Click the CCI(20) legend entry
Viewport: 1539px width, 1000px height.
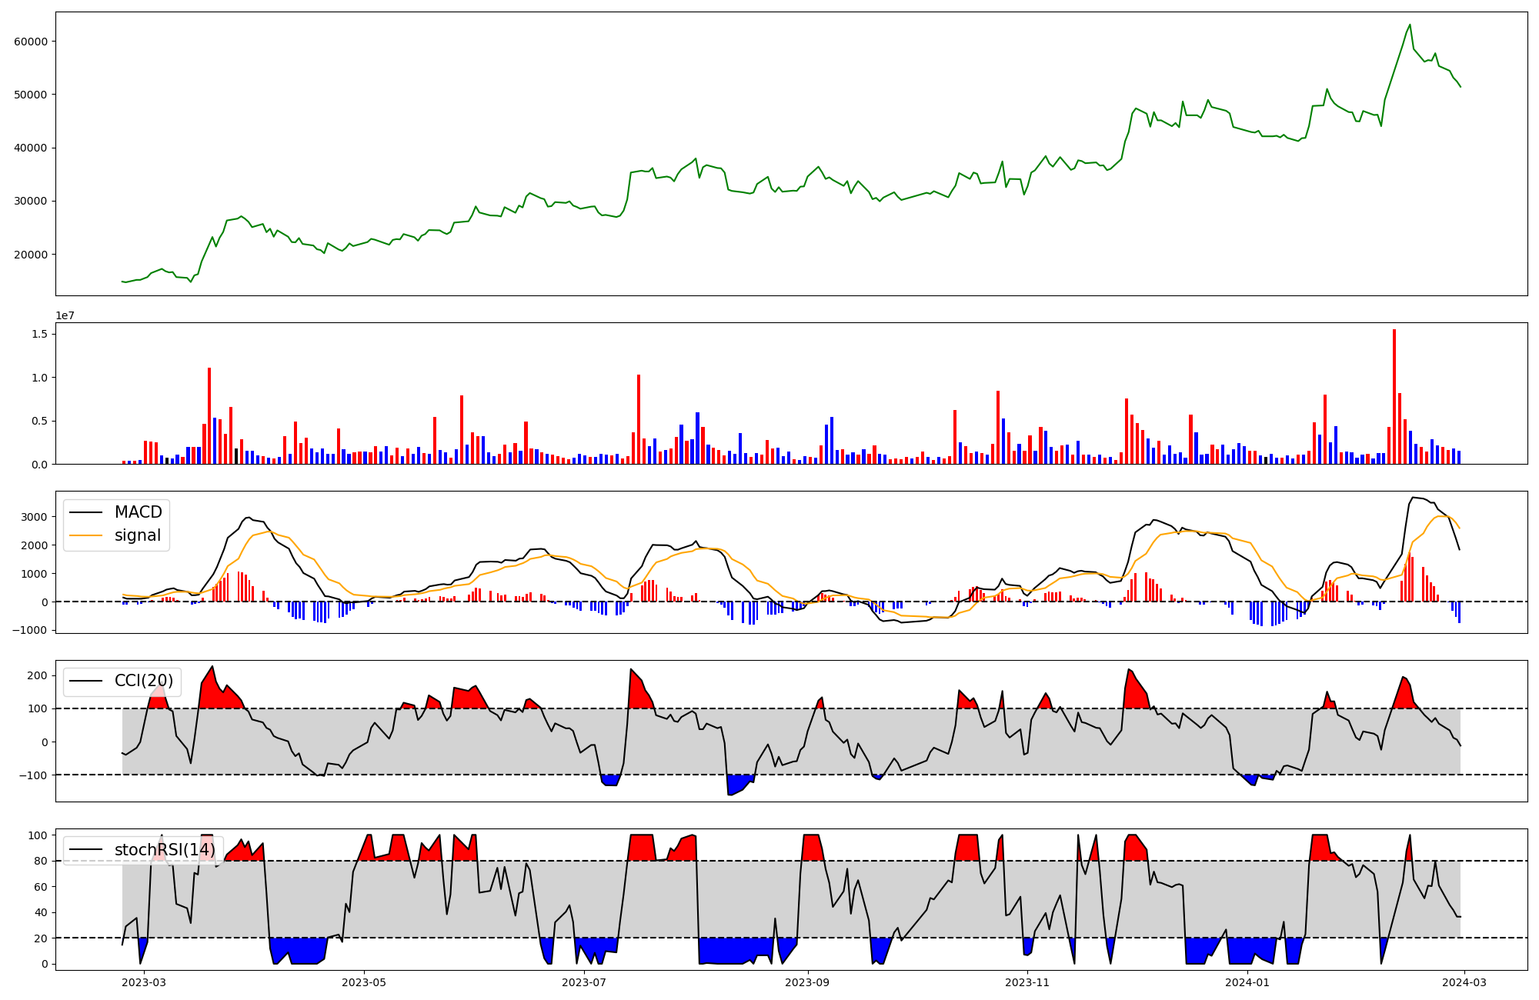144,681
